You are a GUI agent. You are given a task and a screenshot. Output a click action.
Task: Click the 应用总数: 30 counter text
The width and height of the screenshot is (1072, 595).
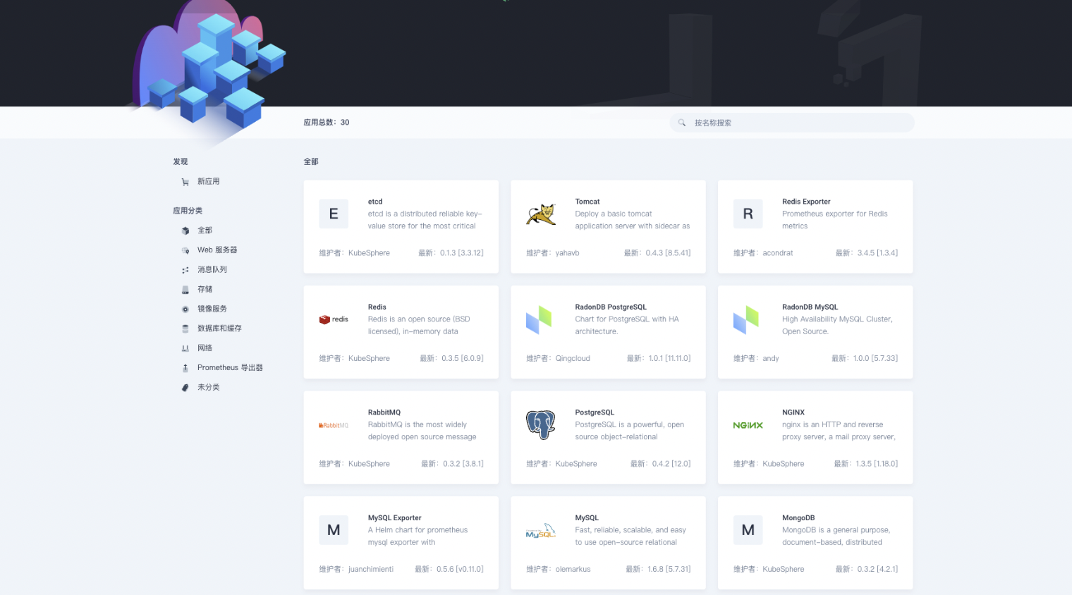[x=327, y=123]
